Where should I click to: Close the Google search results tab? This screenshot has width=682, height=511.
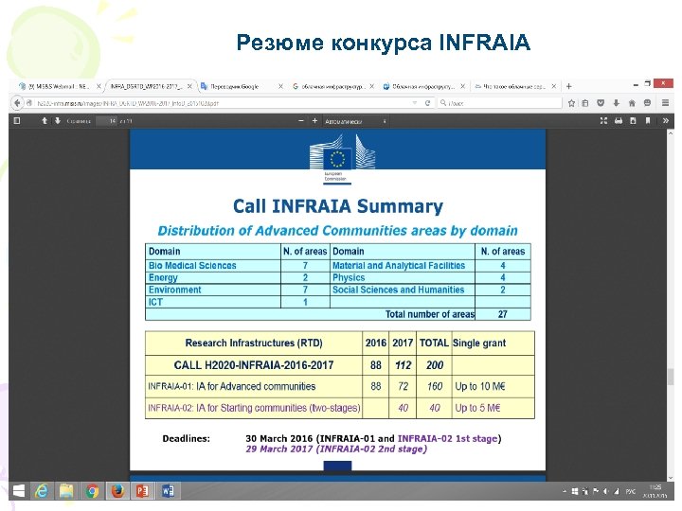(372, 86)
